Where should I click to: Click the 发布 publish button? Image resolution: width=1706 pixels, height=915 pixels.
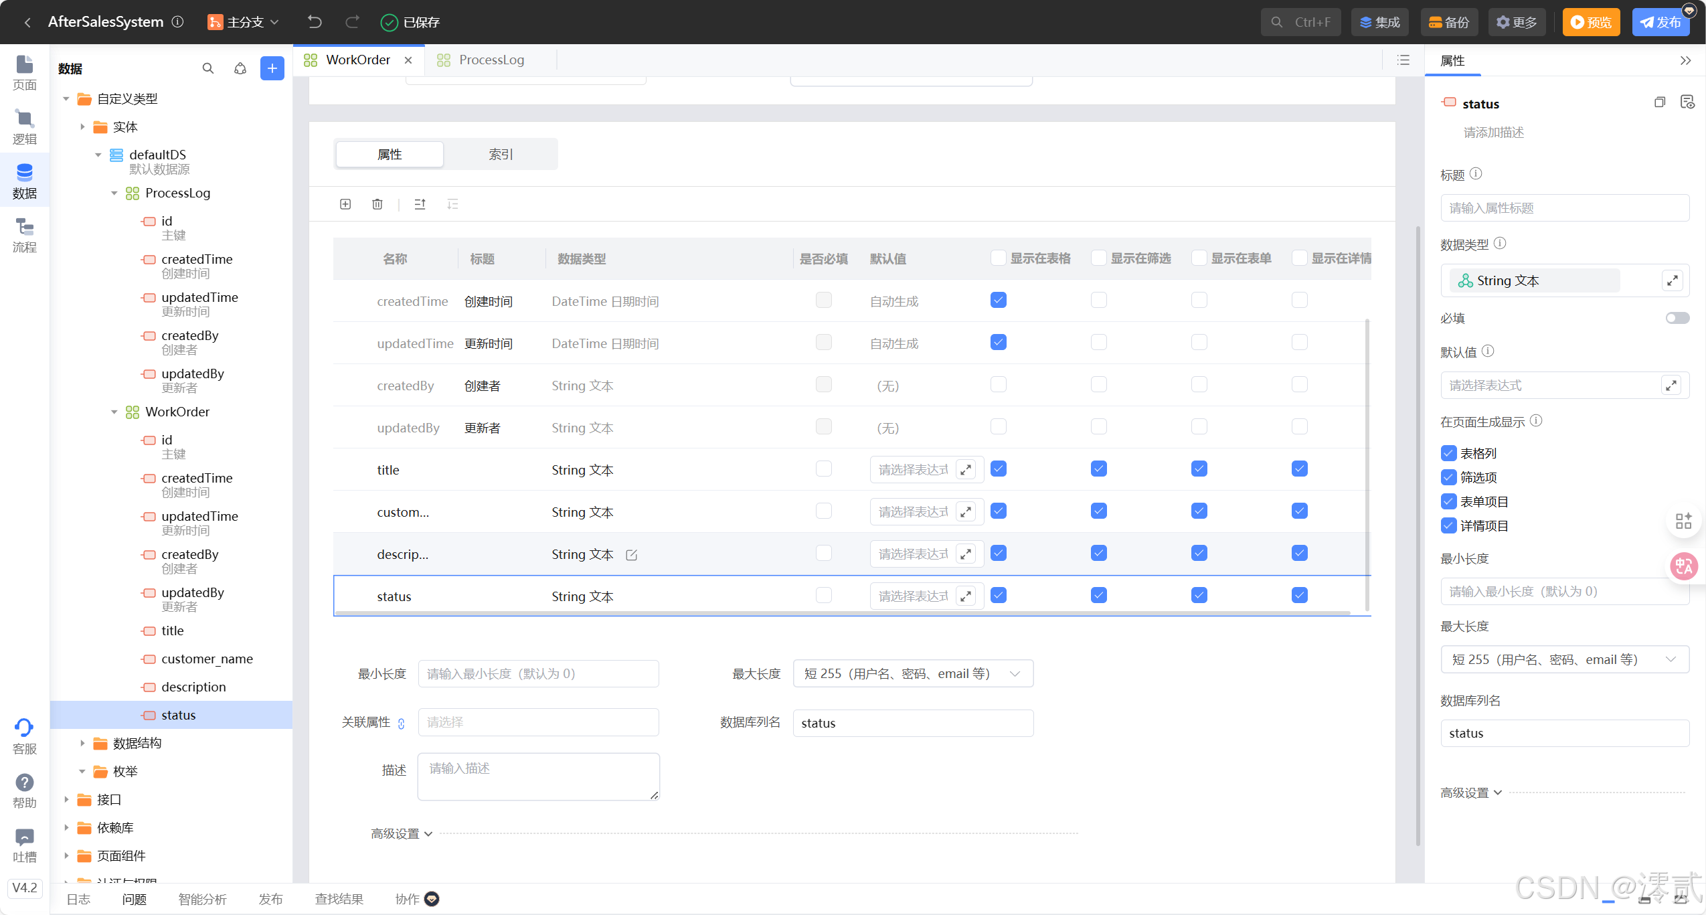pyautogui.click(x=1660, y=22)
